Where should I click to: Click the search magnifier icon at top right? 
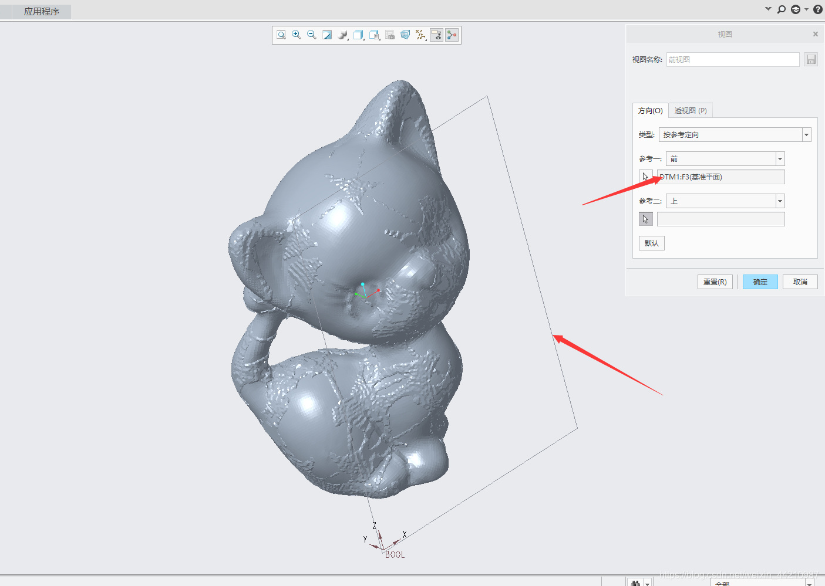click(x=782, y=9)
